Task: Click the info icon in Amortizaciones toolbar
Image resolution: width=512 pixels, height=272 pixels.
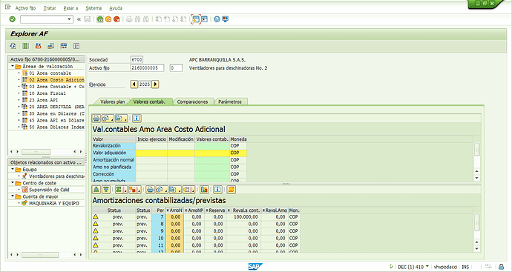Action: [x=218, y=190]
